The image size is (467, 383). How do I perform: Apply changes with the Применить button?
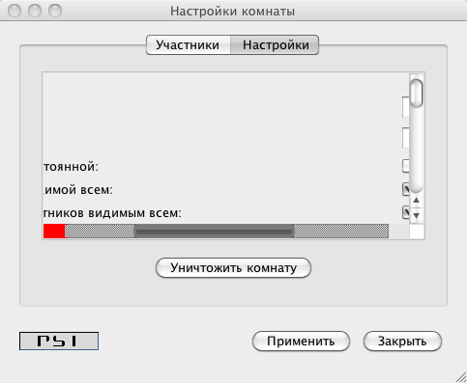click(301, 341)
